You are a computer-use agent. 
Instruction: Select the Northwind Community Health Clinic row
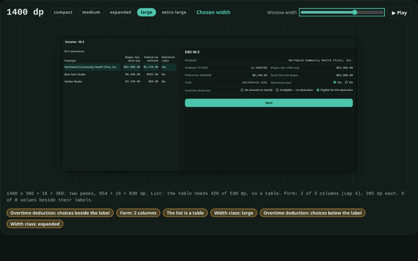(x=120, y=67)
